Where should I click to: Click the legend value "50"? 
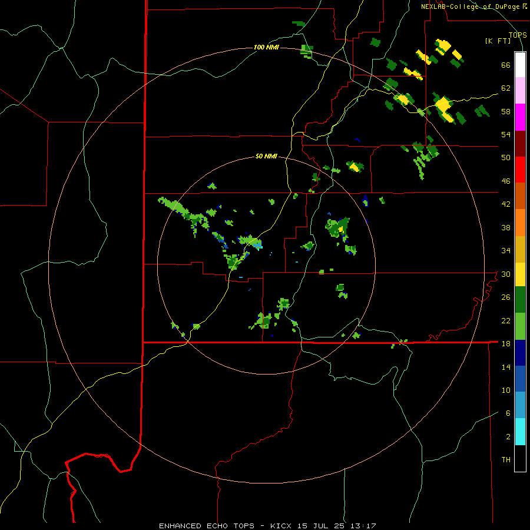506,158
